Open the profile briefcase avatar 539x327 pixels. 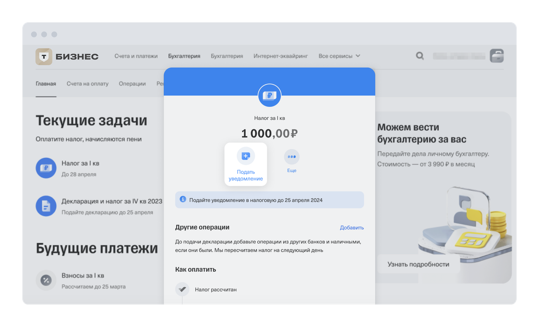pos(497,56)
